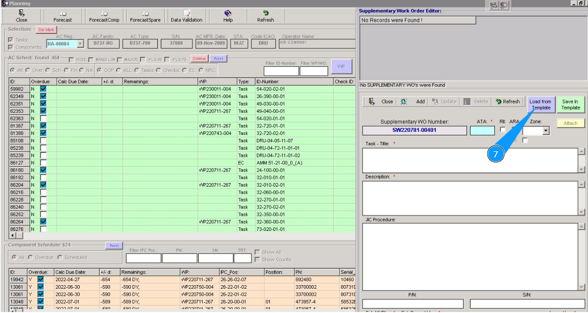
Task: Open the Zone dropdown
Action: click(546, 131)
